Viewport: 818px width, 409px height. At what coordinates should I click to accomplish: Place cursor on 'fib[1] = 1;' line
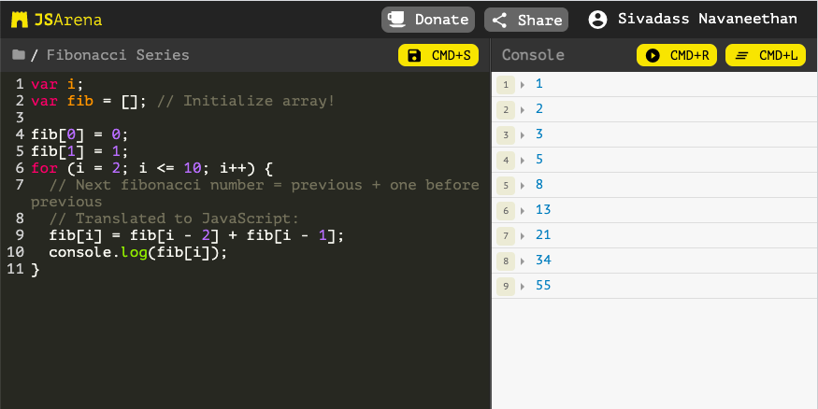[79, 151]
